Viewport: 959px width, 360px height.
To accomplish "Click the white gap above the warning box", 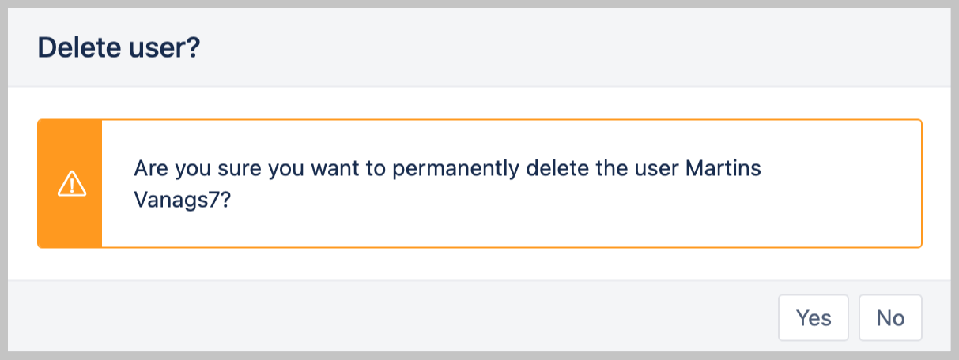I will tap(474, 103).
